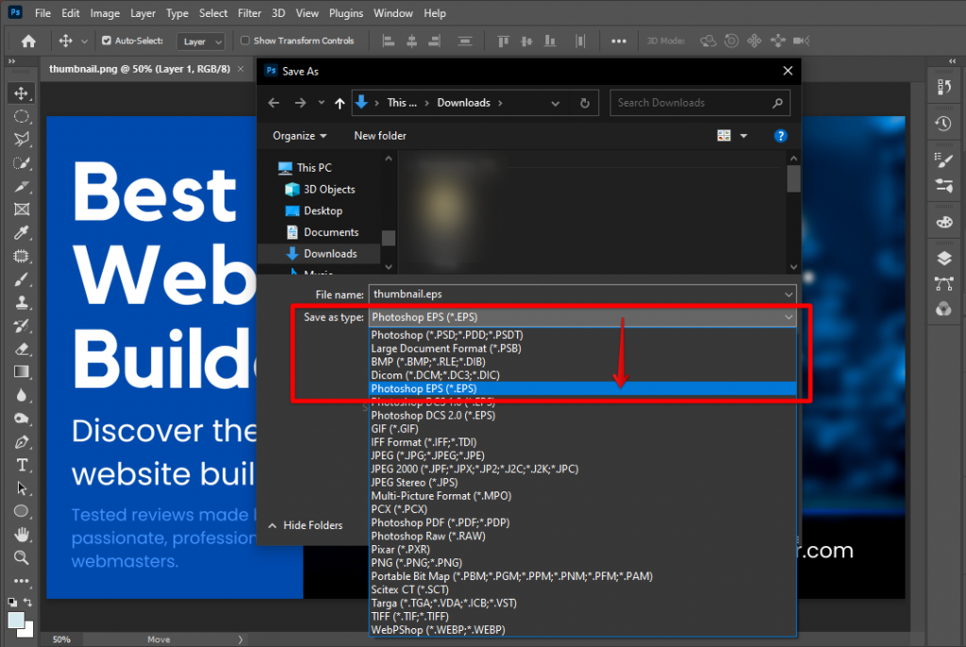This screenshot has height=647, width=966.
Task: Enable Show Transform Controls checkbox
Action: coord(245,41)
